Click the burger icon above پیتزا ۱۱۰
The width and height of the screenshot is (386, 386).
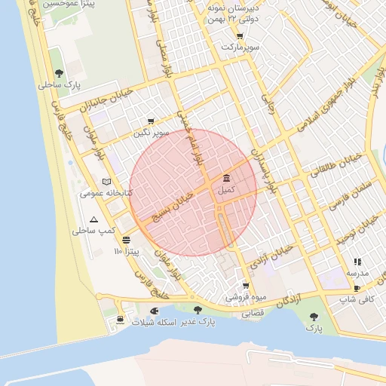coord(126,240)
